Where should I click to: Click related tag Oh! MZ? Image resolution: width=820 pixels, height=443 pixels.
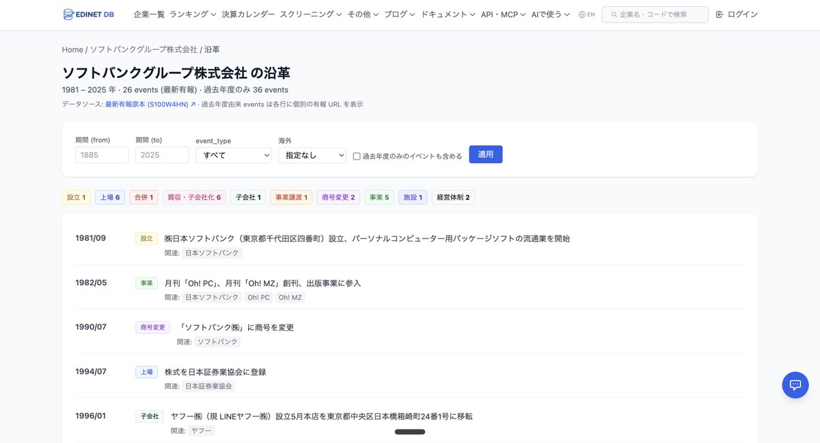click(290, 298)
